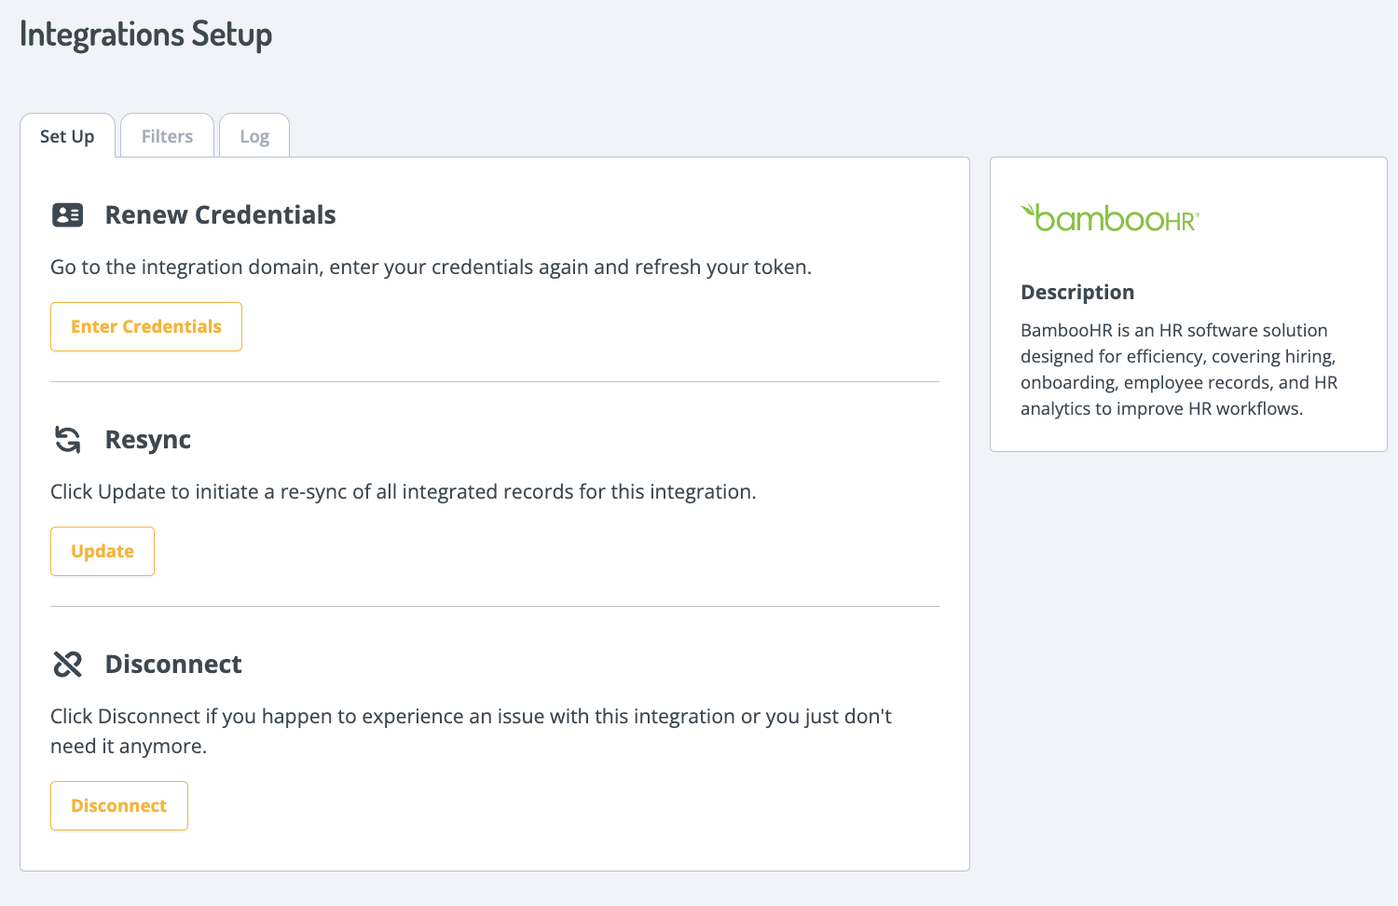Viewport: 1398px width, 906px height.
Task: Click the Description heading in BambooHR card
Action: (1077, 292)
